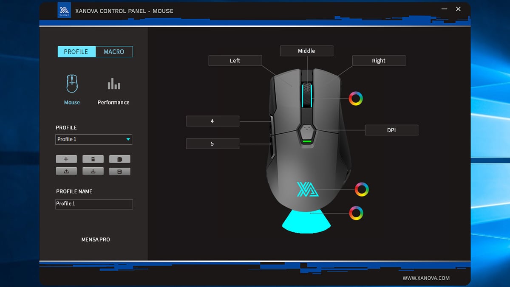Click the delete profile trash icon
The height and width of the screenshot is (287, 510).
click(x=93, y=159)
